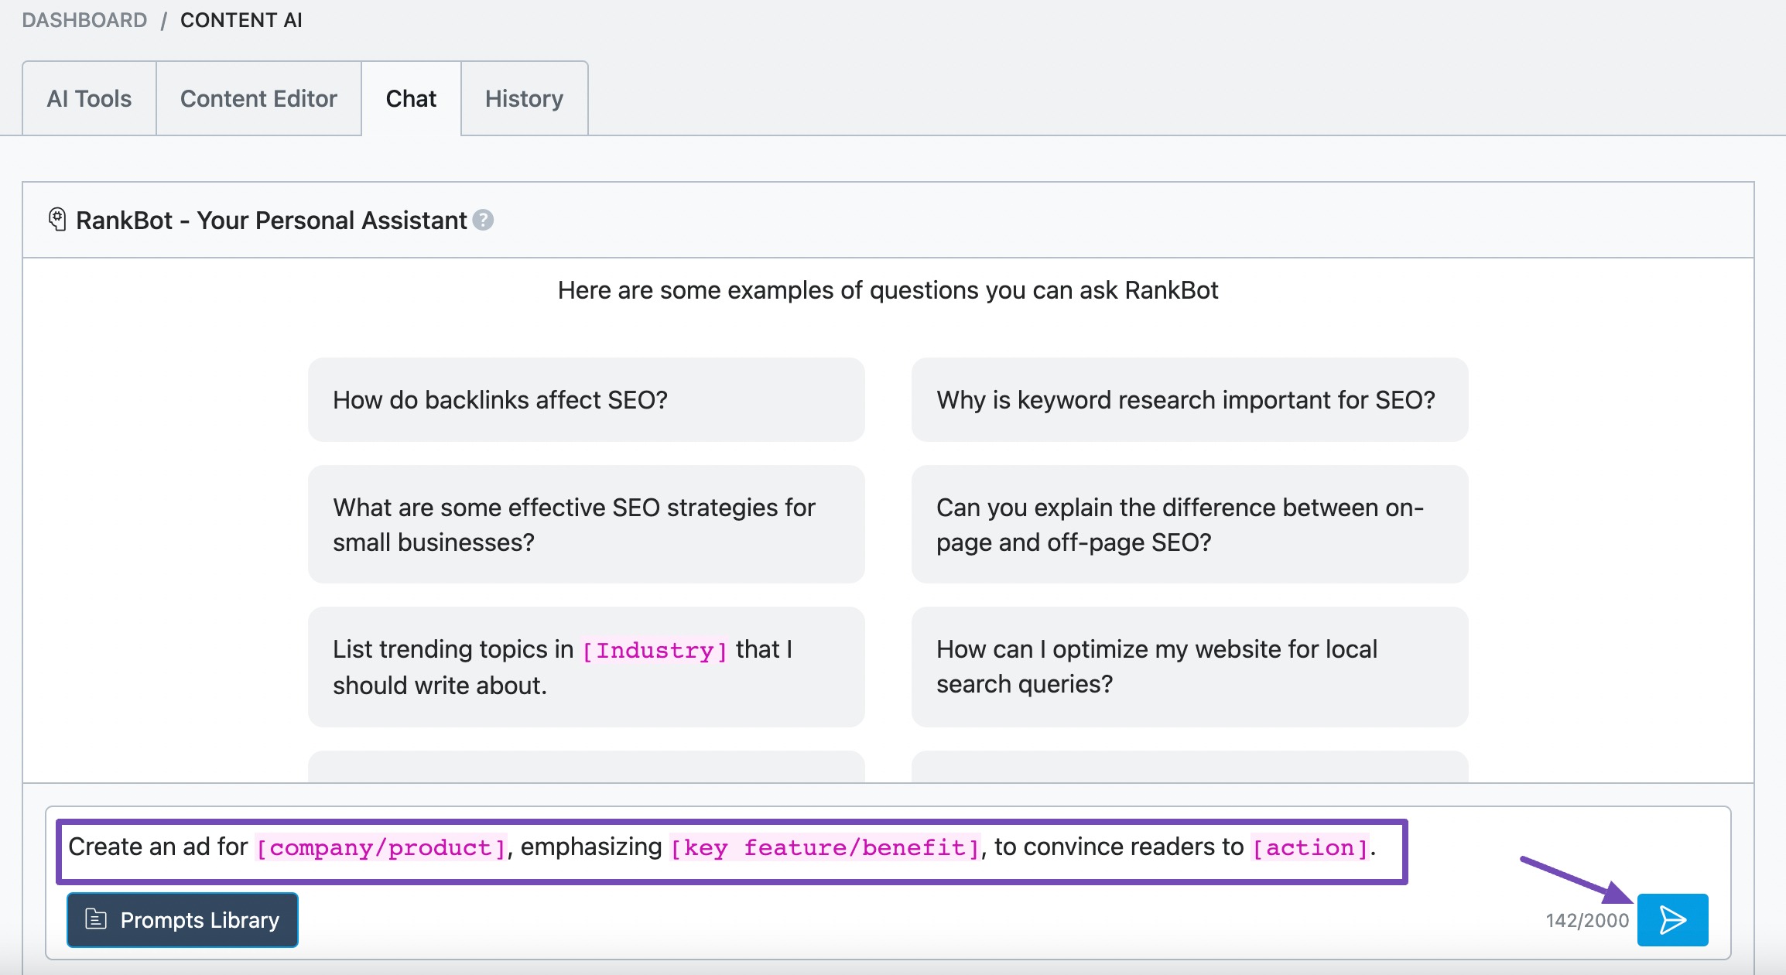Switch to the History tab
This screenshot has width=1786, height=975.
[x=523, y=98]
